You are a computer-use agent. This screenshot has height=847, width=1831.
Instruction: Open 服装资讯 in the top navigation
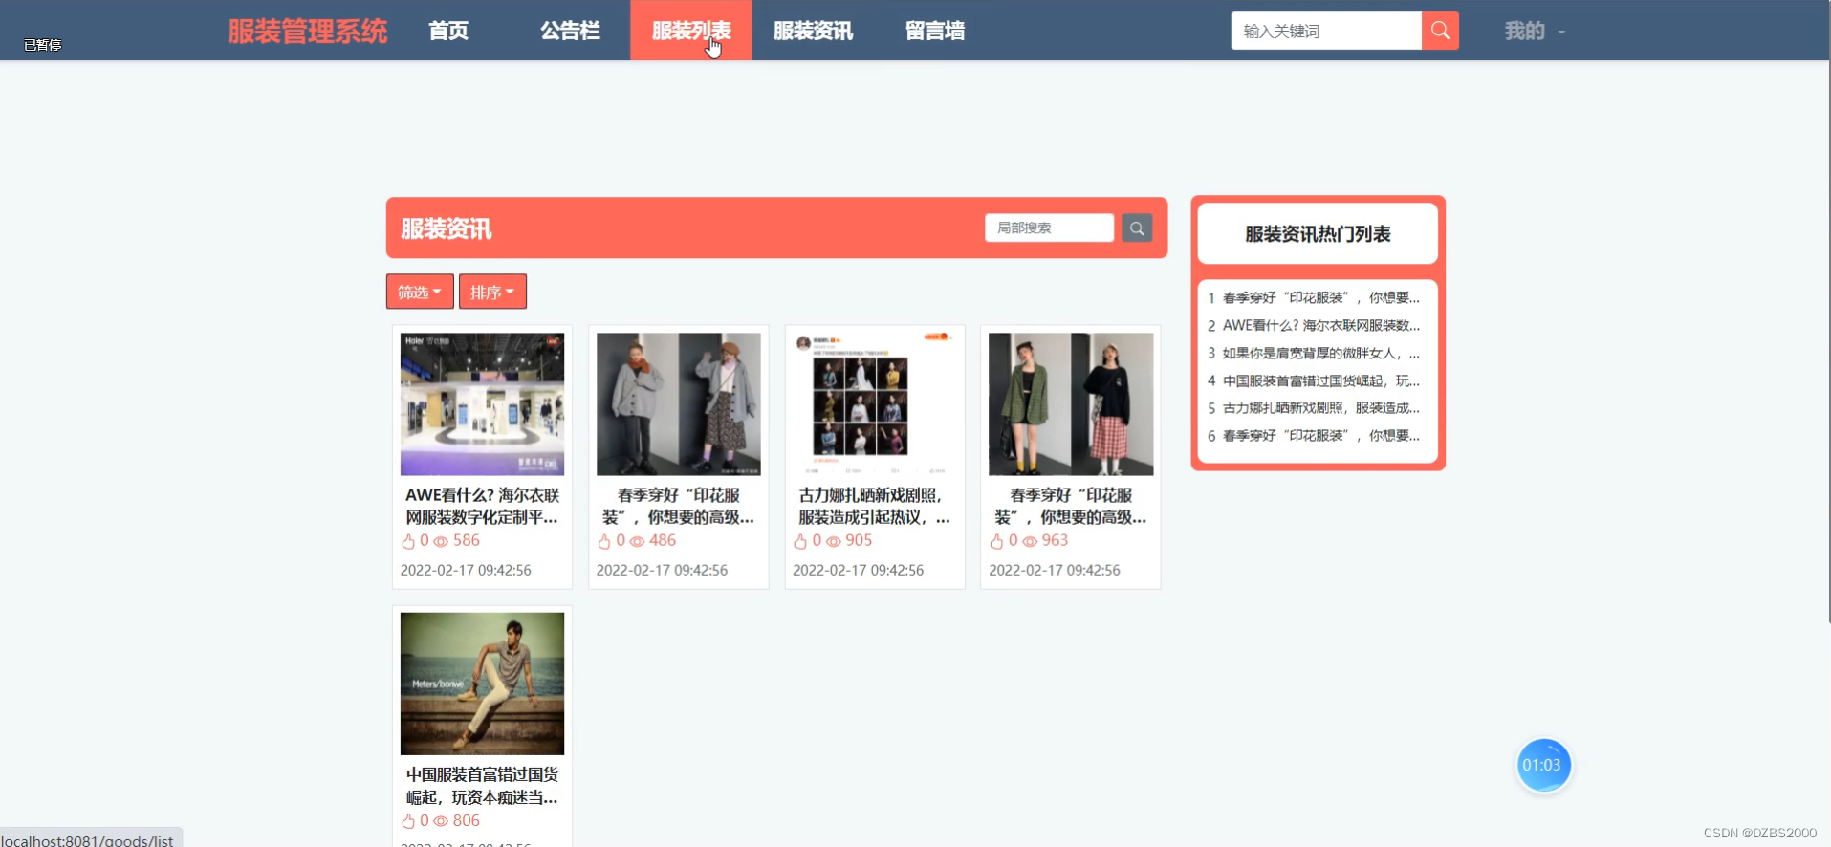(x=813, y=31)
